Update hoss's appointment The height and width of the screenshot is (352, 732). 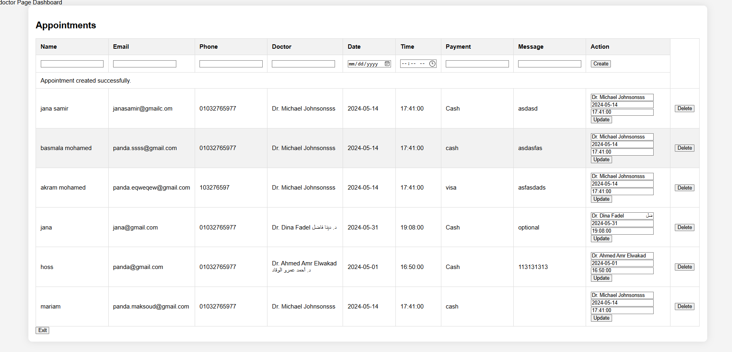coord(601,278)
